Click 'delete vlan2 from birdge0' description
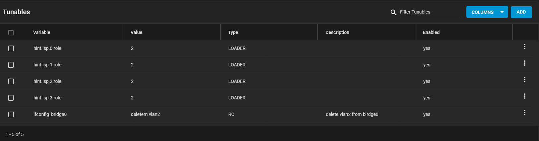Viewport: 539px width, 141px height. point(352,114)
